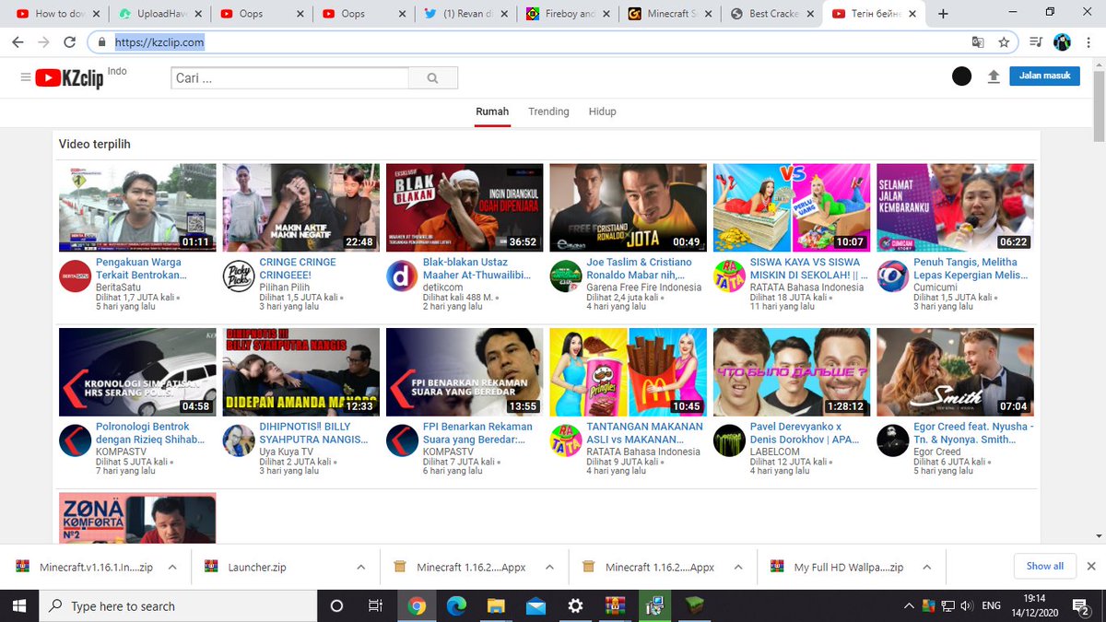Click Uya Kuya TV channel avatar
Image resolution: width=1106 pixels, height=622 pixels.
pos(239,440)
